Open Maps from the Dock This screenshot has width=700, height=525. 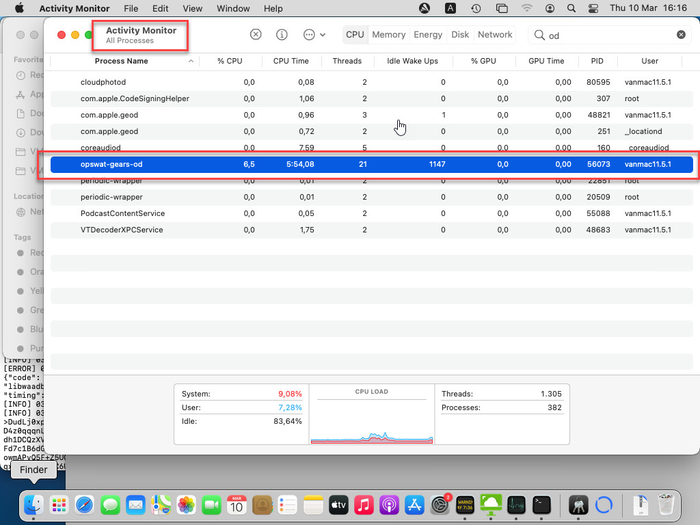tap(161, 505)
